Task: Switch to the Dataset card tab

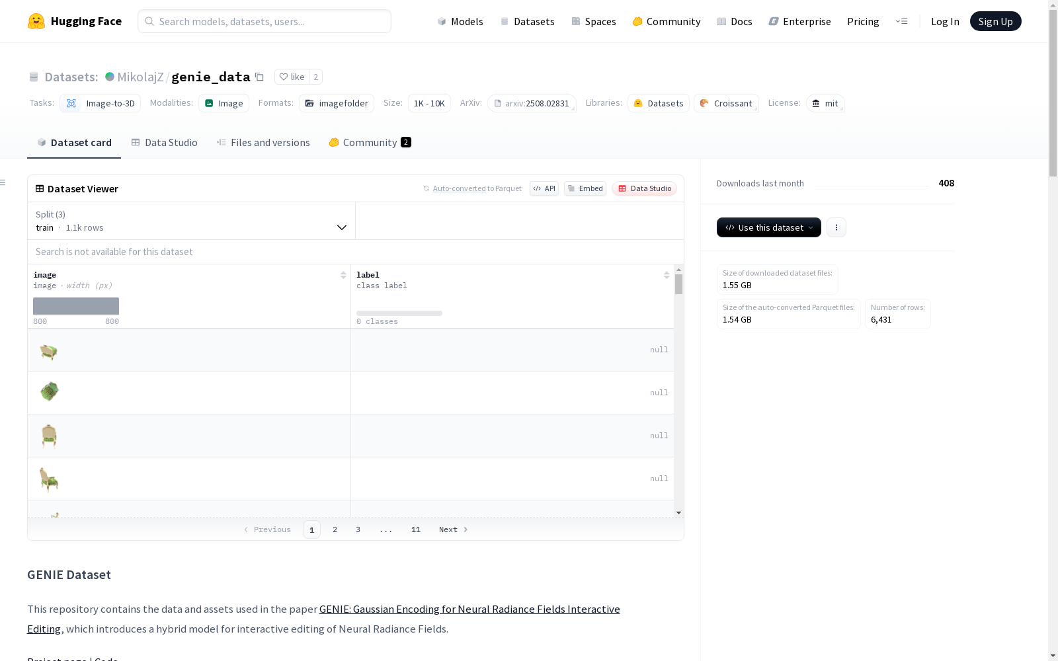Action: (x=74, y=143)
